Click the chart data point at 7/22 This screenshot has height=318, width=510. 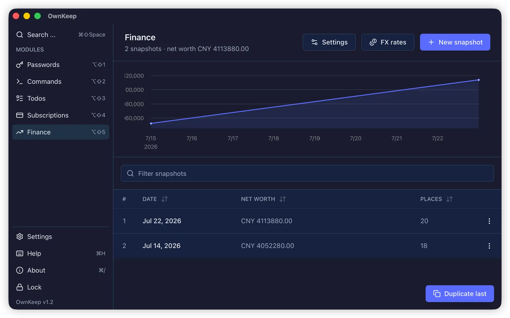pos(479,80)
